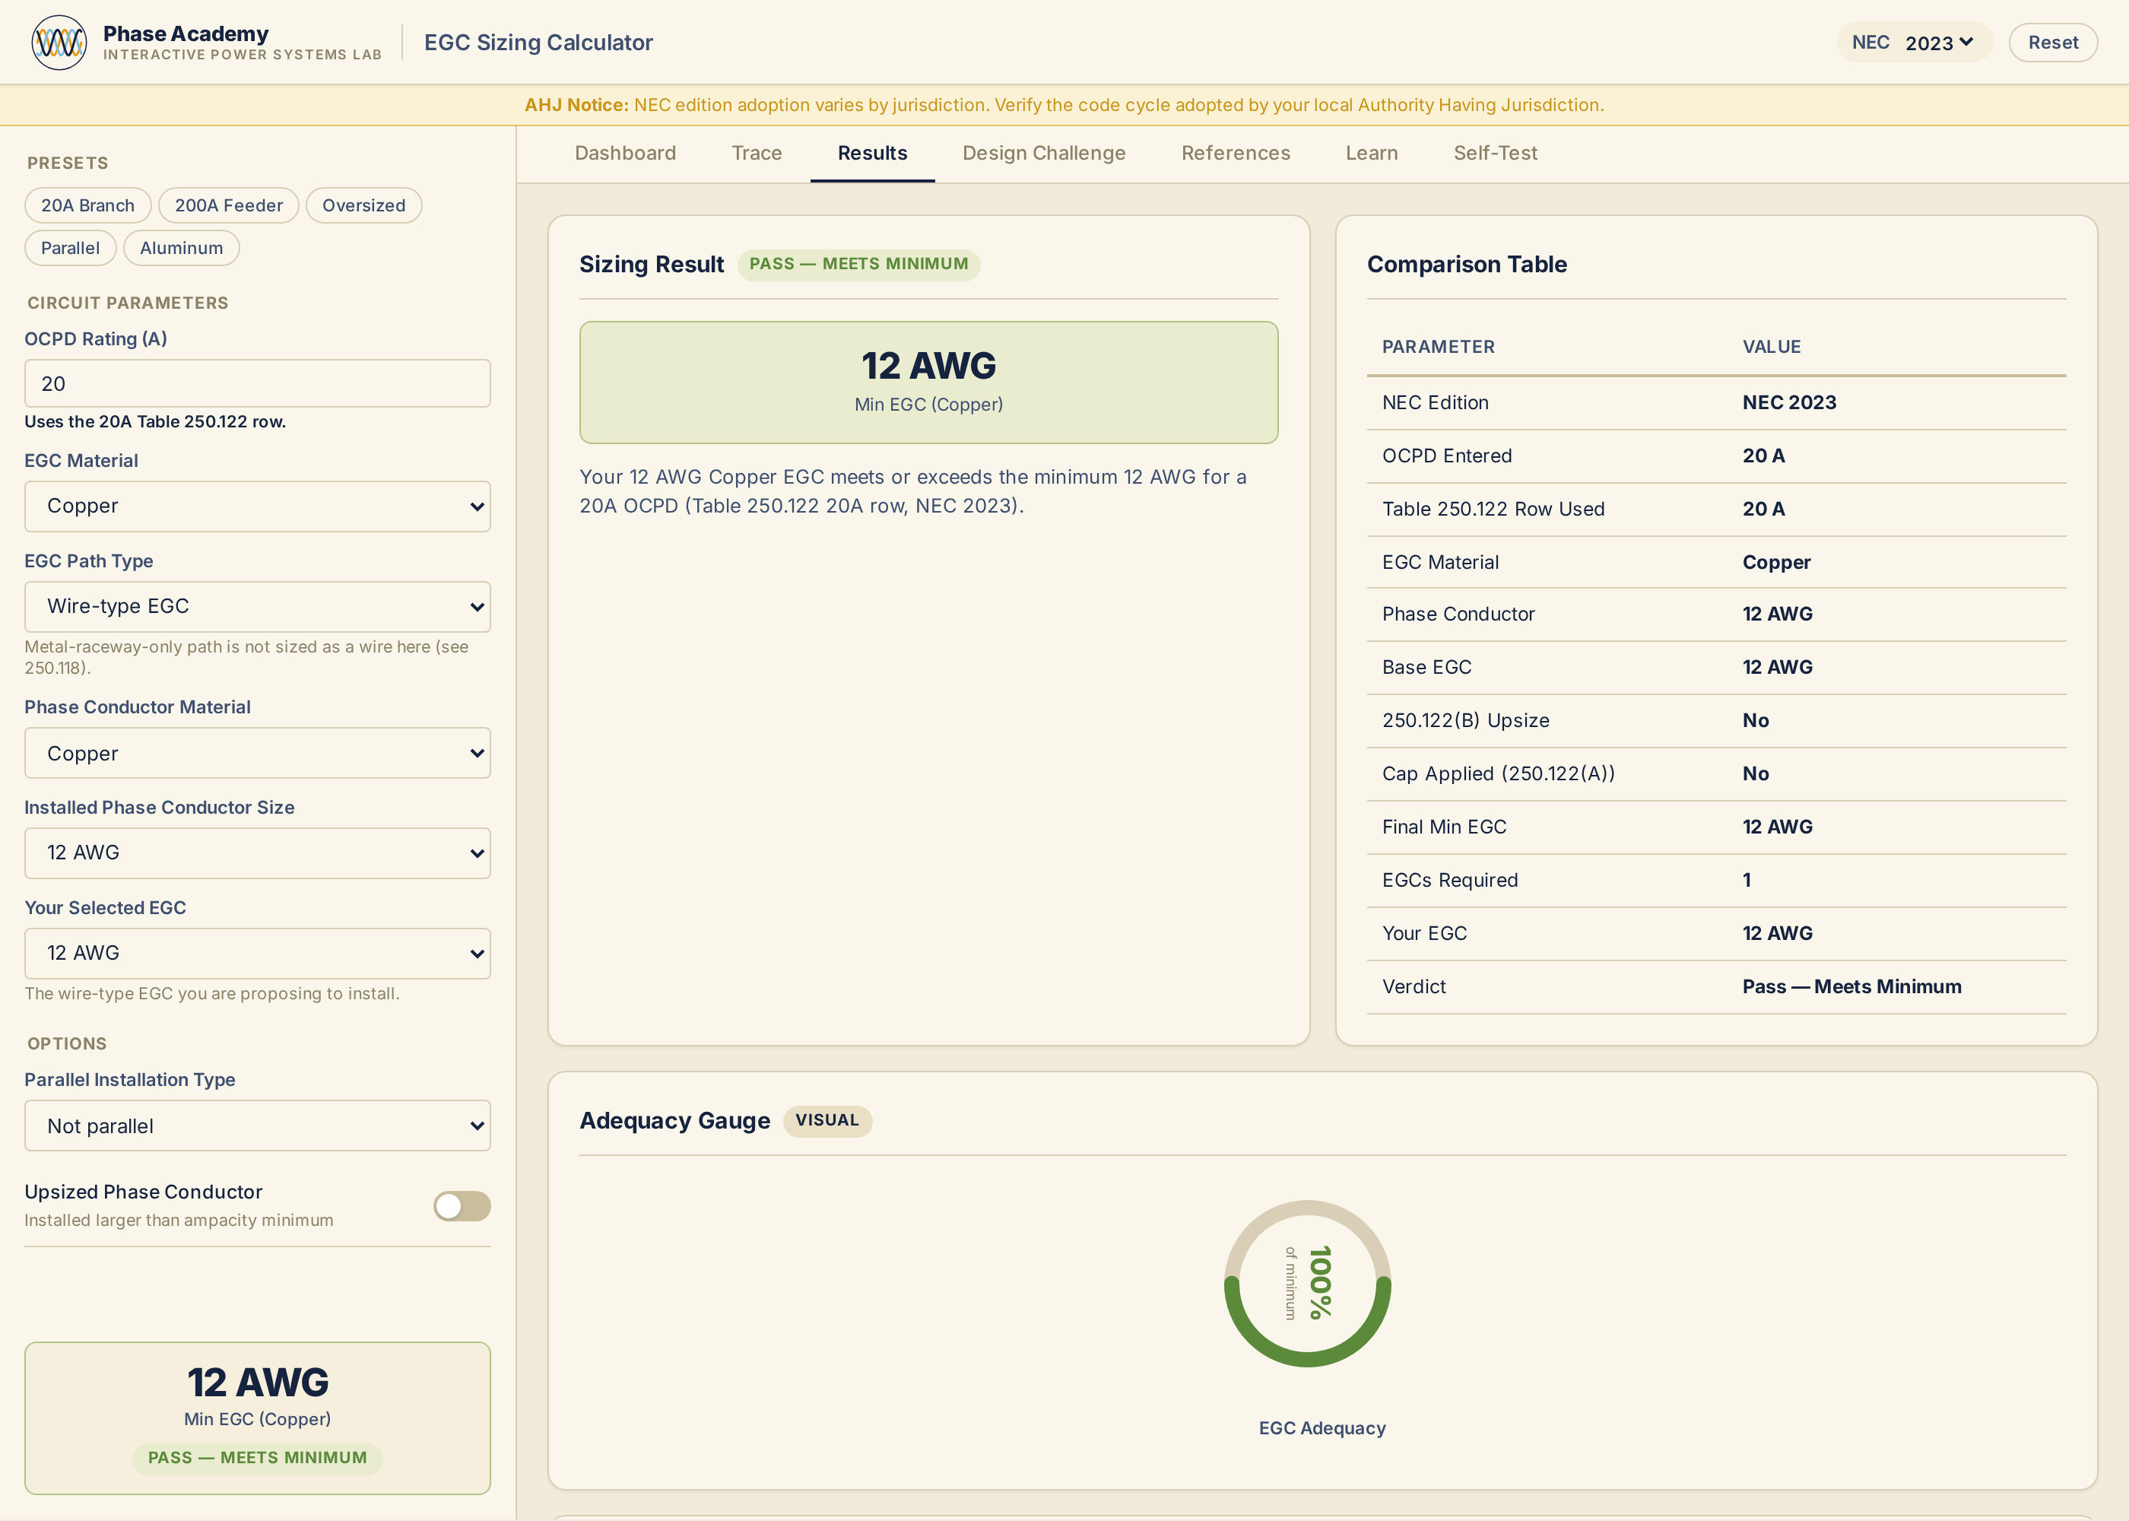2129x1521 pixels.
Task: Switch to the Dashboard tab
Action: (626, 153)
